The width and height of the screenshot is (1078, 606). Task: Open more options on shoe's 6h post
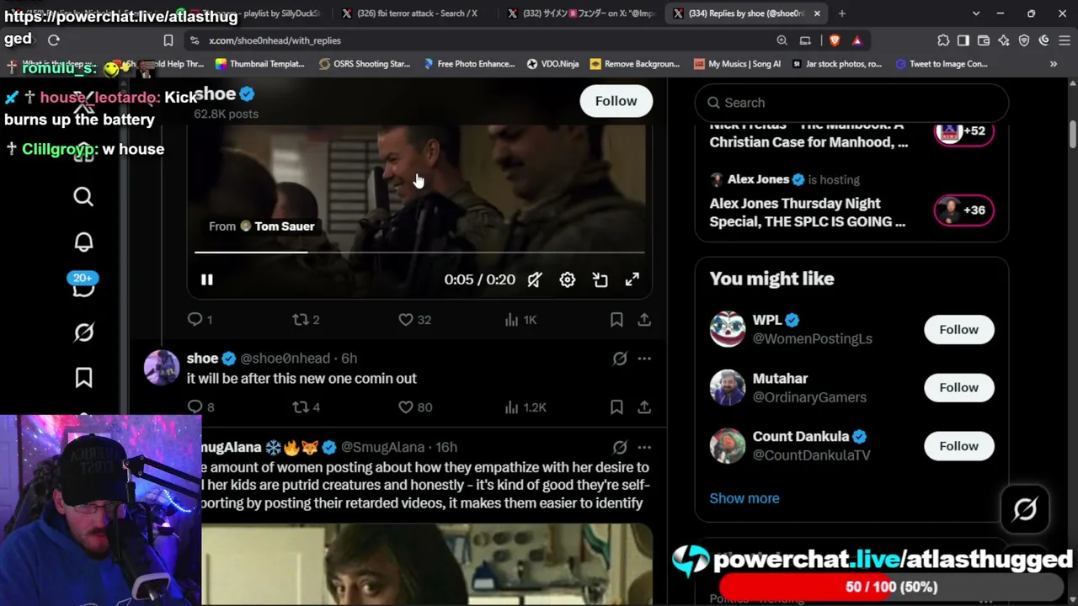[644, 359]
